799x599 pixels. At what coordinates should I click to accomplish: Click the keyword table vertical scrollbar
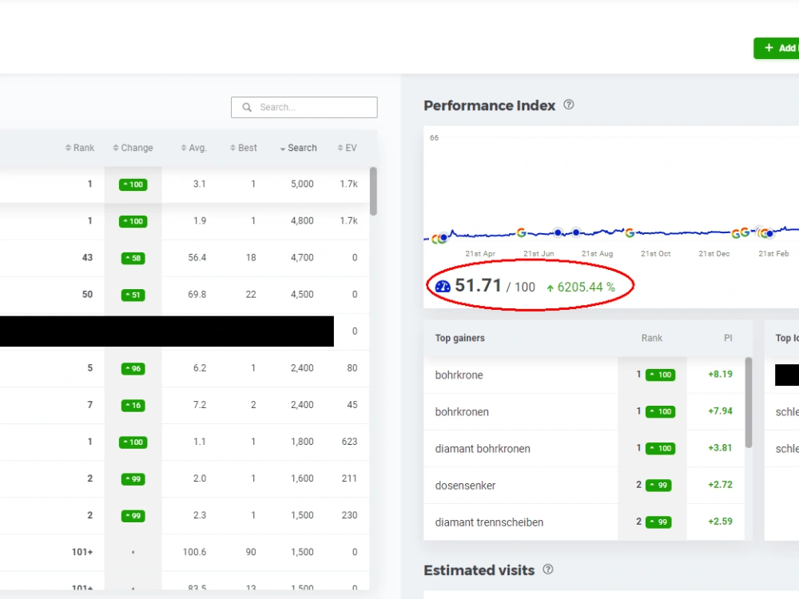tap(373, 191)
